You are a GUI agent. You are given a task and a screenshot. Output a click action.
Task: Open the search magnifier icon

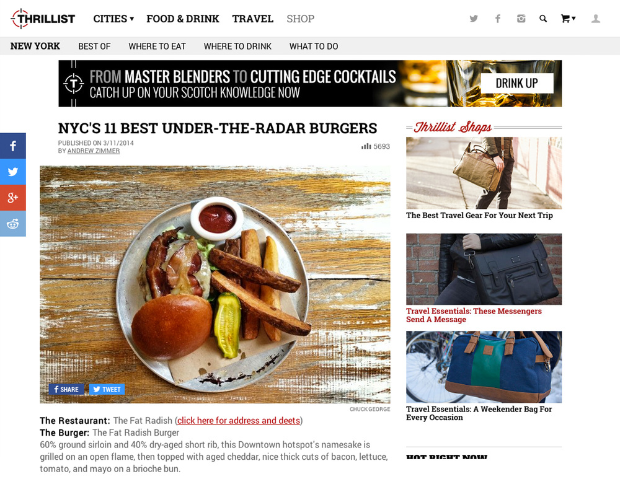coord(543,19)
